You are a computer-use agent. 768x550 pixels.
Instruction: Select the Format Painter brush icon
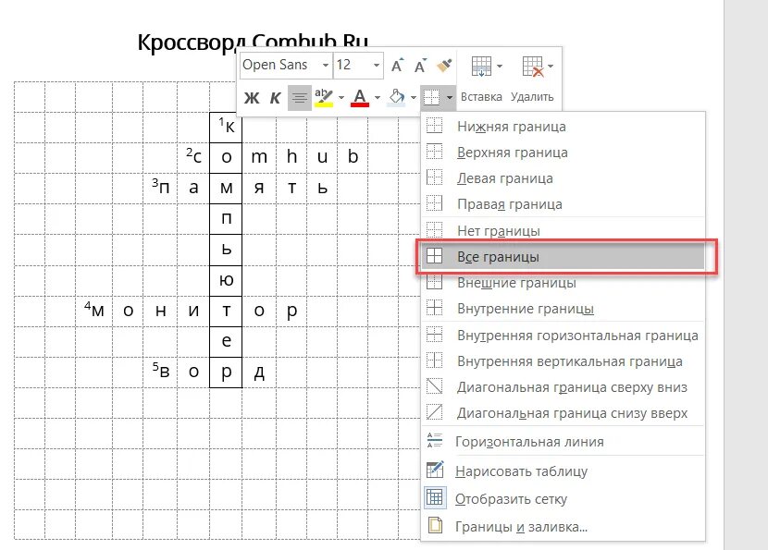click(x=444, y=65)
